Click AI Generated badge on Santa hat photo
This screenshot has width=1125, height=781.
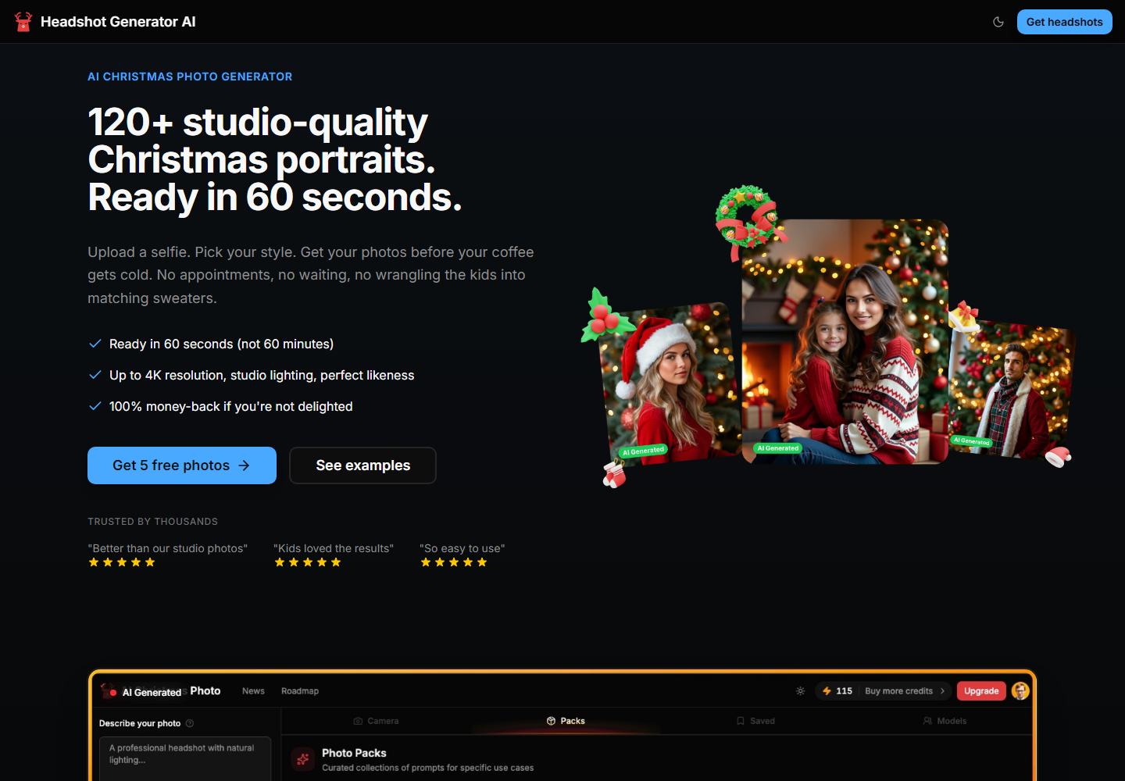[x=643, y=451]
